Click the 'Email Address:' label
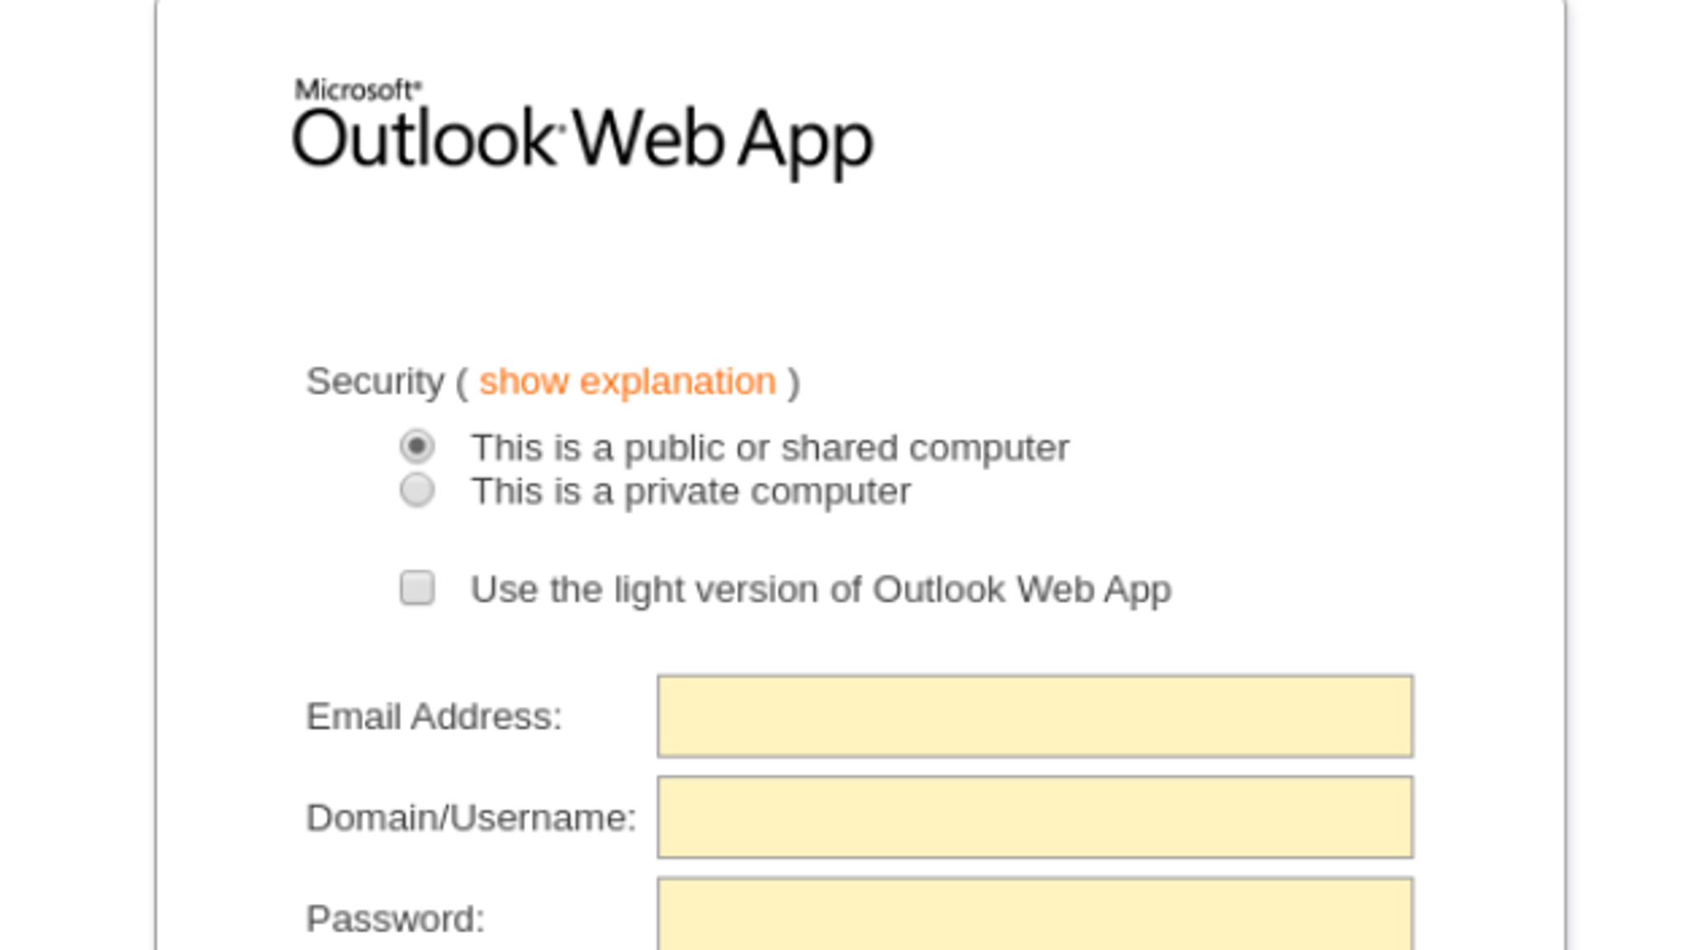 click(x=434, y=717)
